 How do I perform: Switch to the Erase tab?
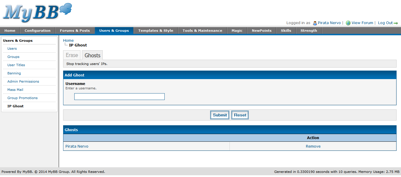point(72,55)
